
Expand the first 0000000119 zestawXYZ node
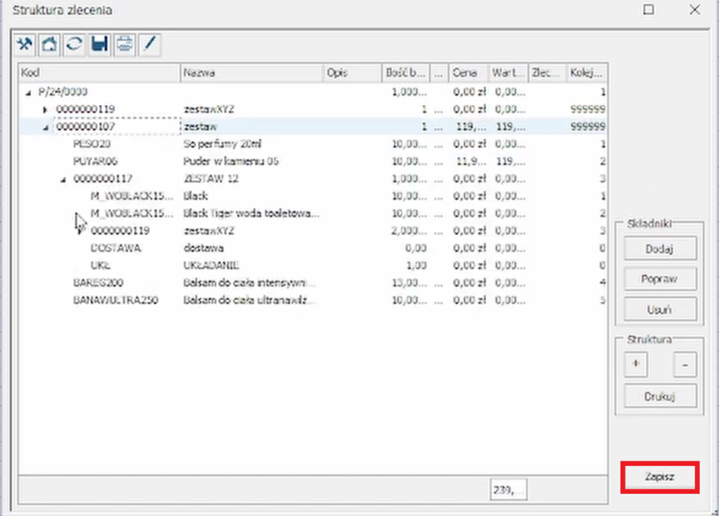45,109
